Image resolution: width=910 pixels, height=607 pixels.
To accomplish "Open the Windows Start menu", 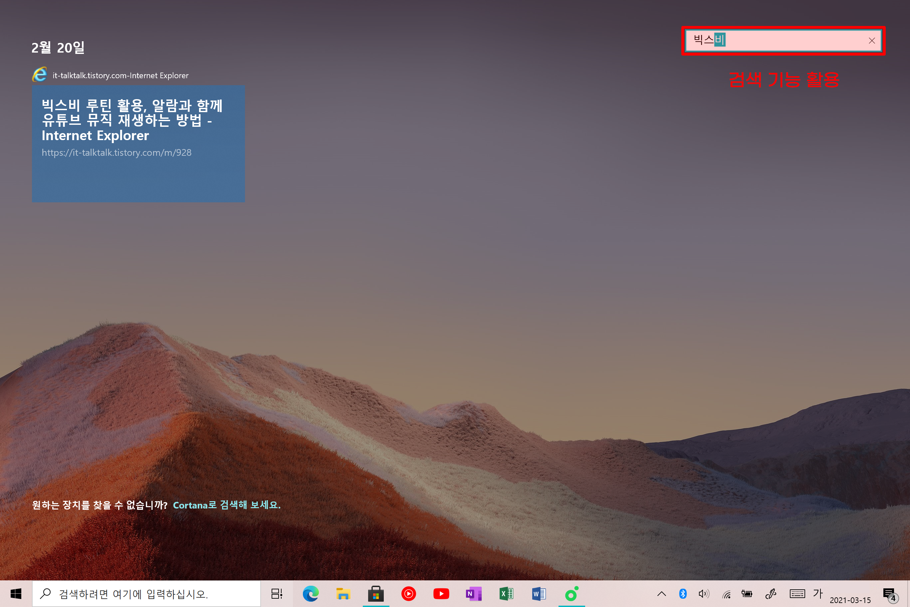I will (x=16, y=593).
